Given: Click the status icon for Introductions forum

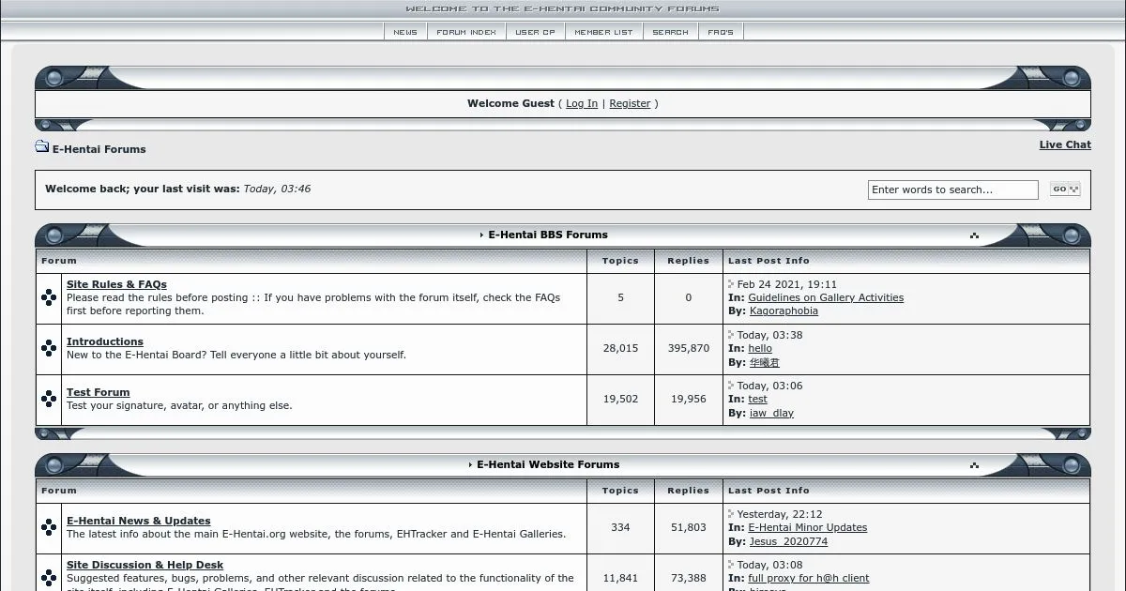Looking at the screenshot, I should tap(49, 349).
